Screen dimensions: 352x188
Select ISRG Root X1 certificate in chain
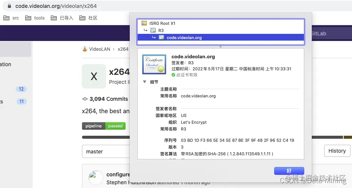pyautogui.click(x=220, y=23)
